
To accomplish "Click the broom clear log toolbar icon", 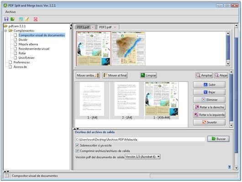I will pos(27,19).
